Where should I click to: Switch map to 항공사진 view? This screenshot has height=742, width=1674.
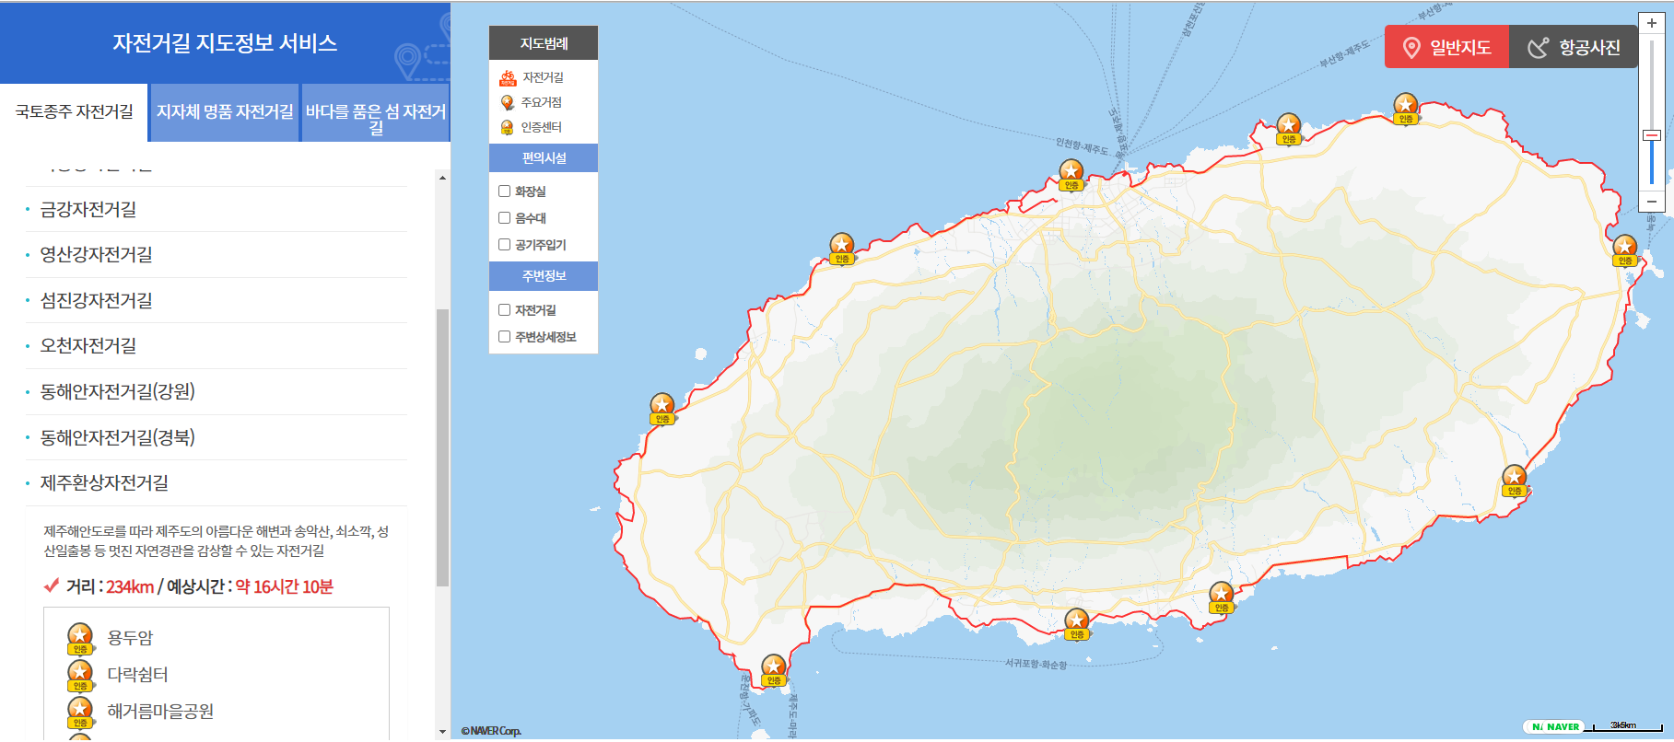tap(1574, 47)
